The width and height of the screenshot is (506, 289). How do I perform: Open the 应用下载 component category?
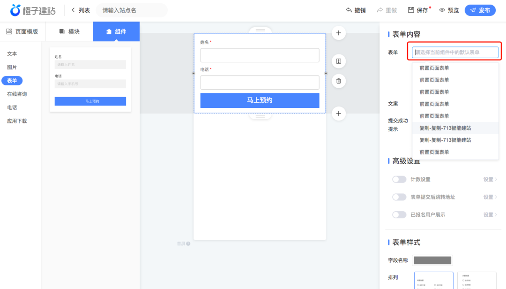(x=17, y=121)
